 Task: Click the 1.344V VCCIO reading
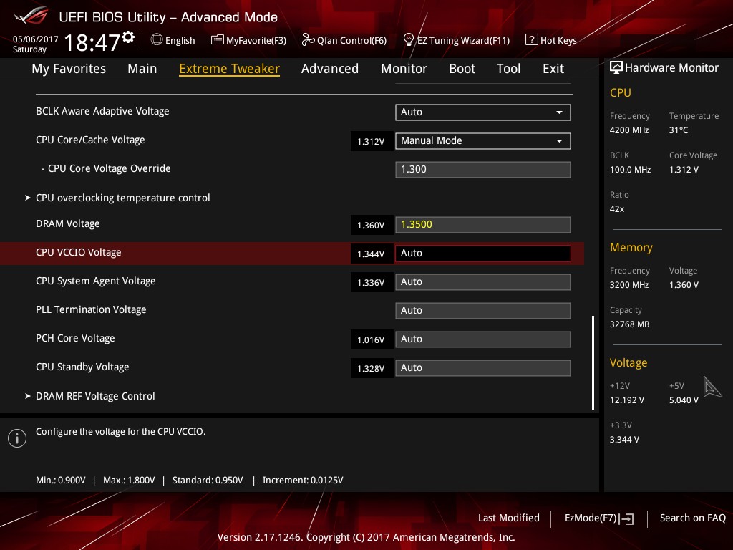pos(372,254)
